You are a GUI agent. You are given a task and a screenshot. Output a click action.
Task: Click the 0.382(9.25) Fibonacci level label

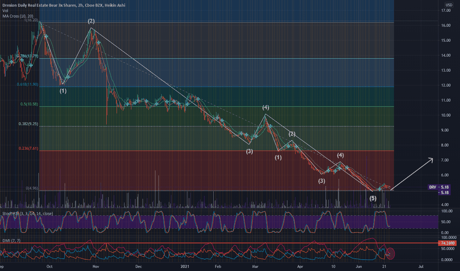pyautogui.click(x=28, y=124)
